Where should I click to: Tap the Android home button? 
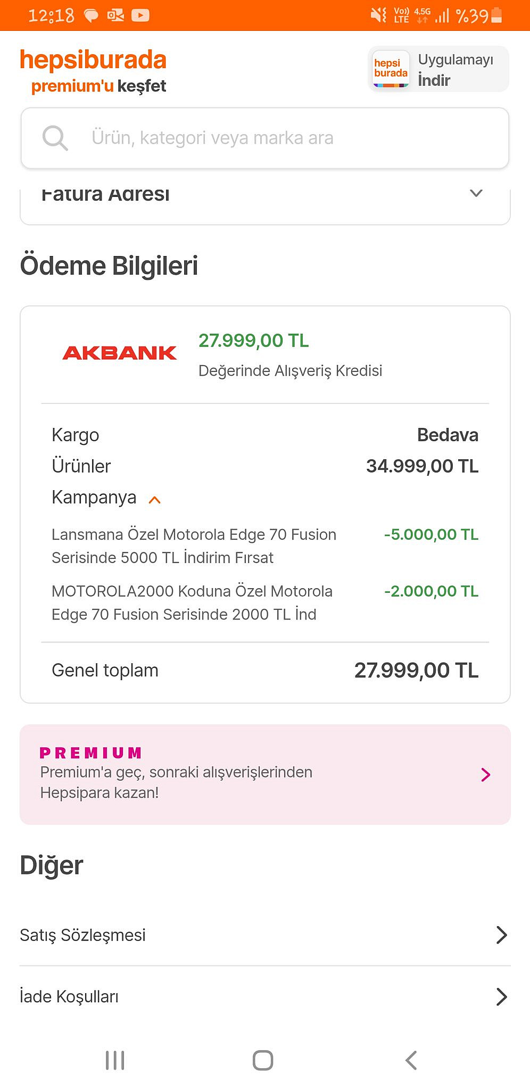click(263, 1060)
